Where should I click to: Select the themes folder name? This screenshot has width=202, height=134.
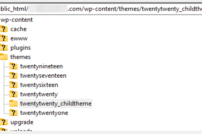pos(21,57)
